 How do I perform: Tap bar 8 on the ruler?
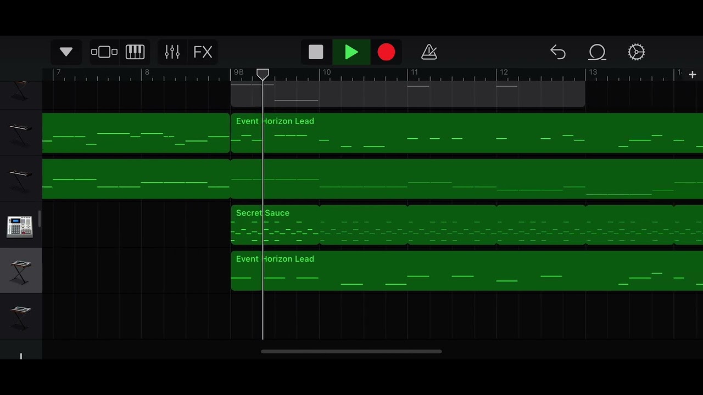pyautogui.click(x=147, y=72)
